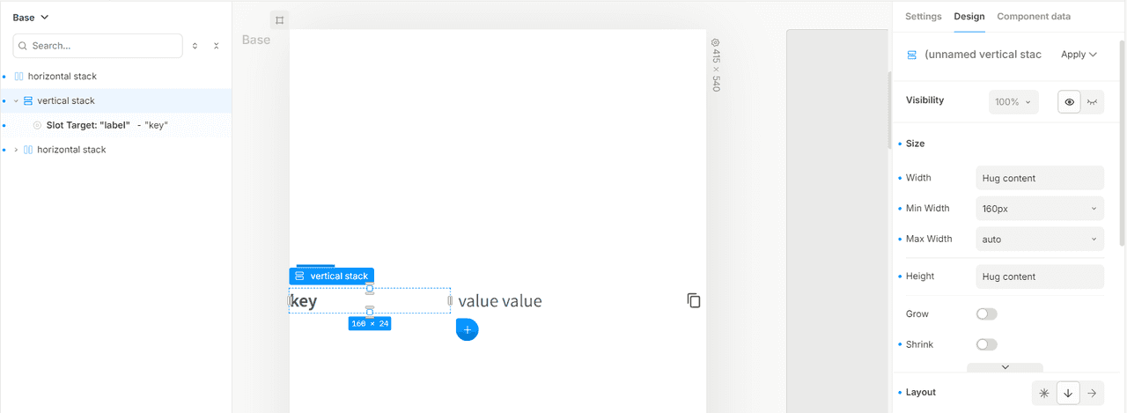Open the Base component dropdown

pyautogui.click(x=31, y=18)
